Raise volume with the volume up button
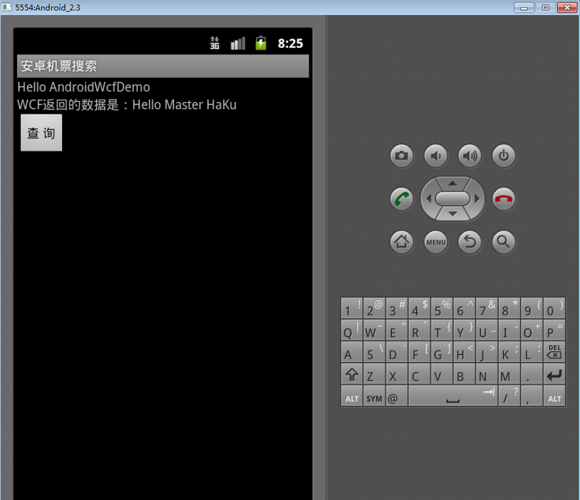Viewport: 580px width, 500px height. pyautogui.click(x=469, y=156)
